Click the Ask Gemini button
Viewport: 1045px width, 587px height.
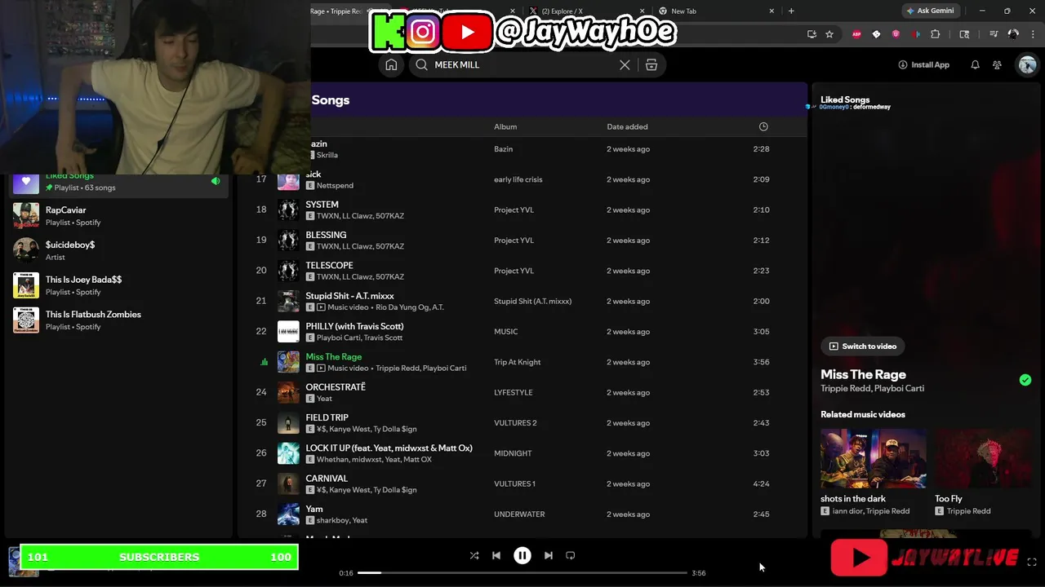click(x=929, y=11)
